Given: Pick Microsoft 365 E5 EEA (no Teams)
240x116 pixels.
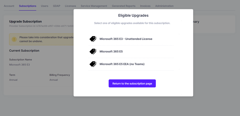Looking at the screenshot, I should point(131,64).
